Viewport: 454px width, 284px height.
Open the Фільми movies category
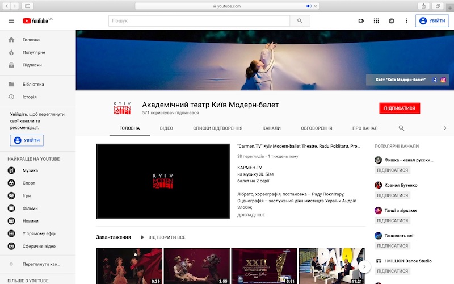click(x=37, y=208)
